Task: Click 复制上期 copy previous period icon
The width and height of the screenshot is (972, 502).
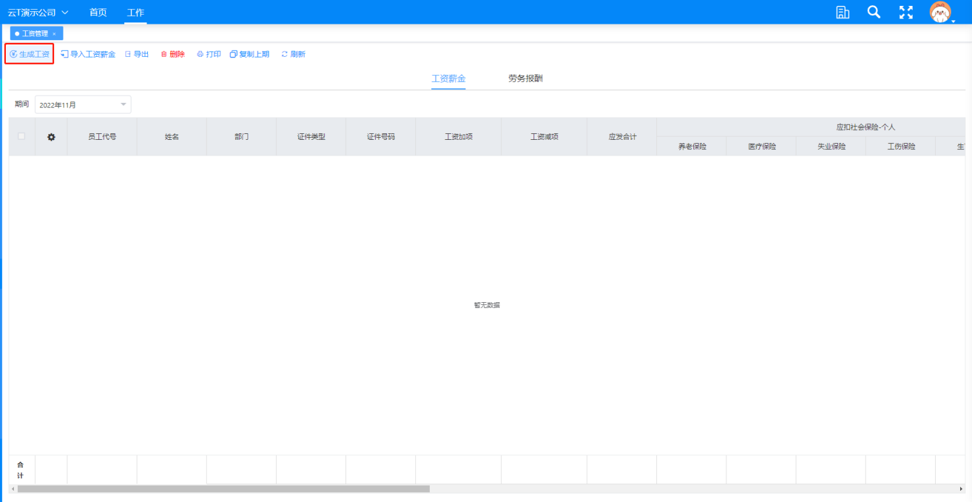Action: [233, 54]
